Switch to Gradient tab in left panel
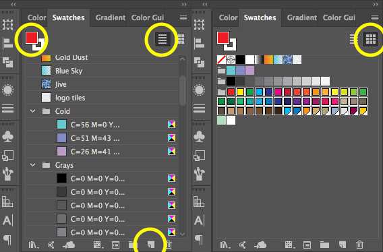The height and width of the screenshot is (252, 383). click(x=111, y=18)
